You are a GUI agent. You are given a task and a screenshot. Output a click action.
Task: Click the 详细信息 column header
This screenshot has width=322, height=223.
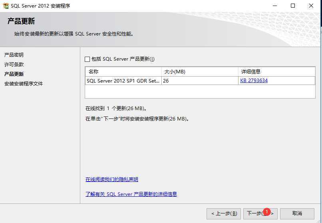coord(276,71)
